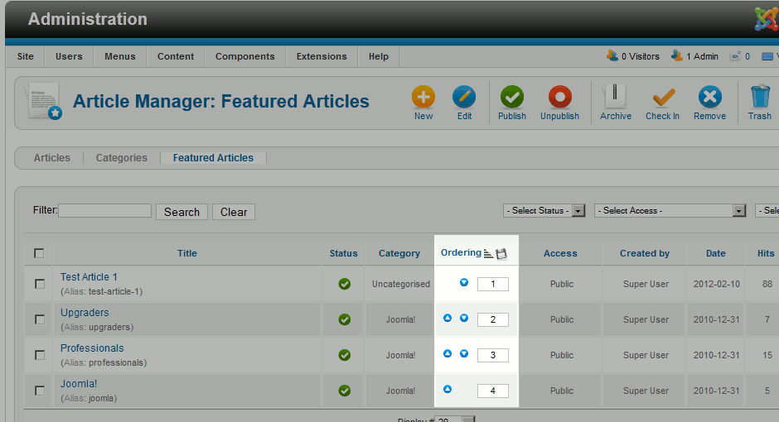779x422 pixels.
Task: Open the Select Status dropdown
Action: pyautogui.click(x=544, y=211)
